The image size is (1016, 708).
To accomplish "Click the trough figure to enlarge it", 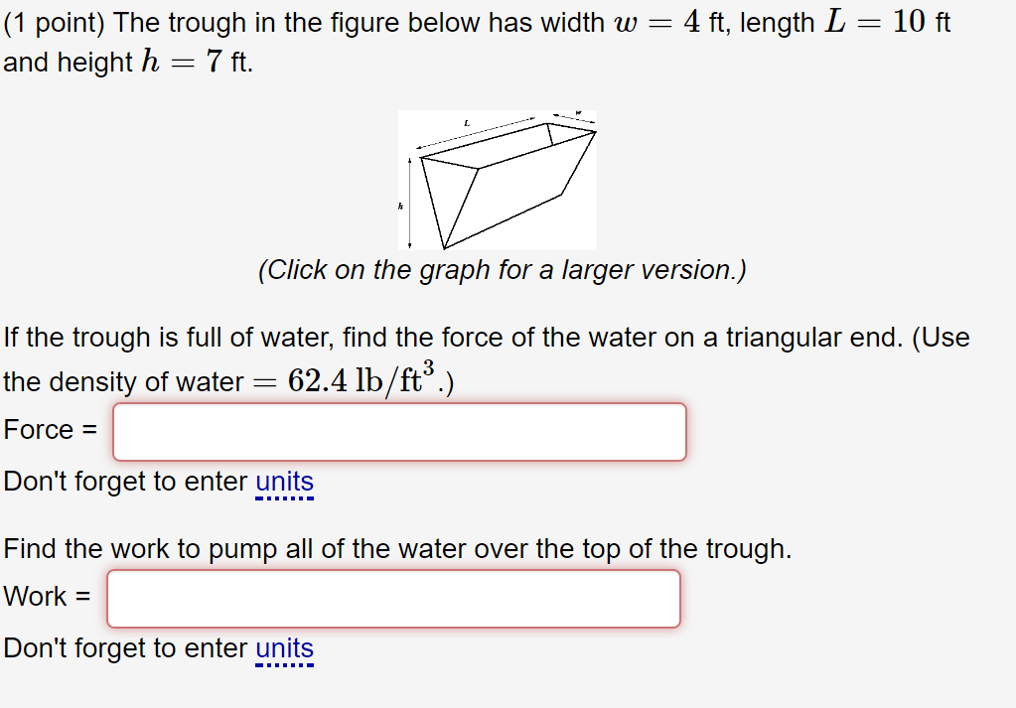I will coord(497,179).
